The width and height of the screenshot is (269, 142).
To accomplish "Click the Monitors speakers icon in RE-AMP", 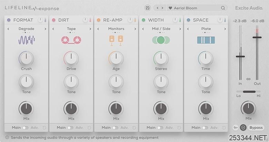I will click(116, 41).
